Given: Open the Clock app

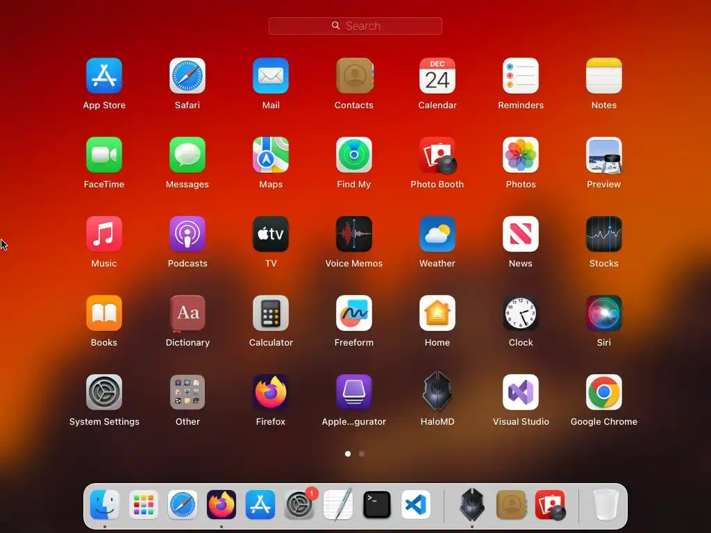Looking at the screenshot, I should (x=521, y=313).
